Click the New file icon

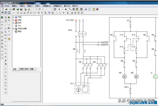pos(3,9)
